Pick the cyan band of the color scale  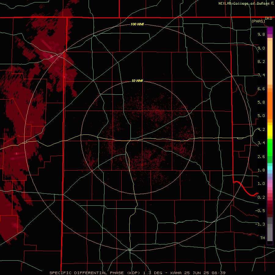tap(270, 168)
